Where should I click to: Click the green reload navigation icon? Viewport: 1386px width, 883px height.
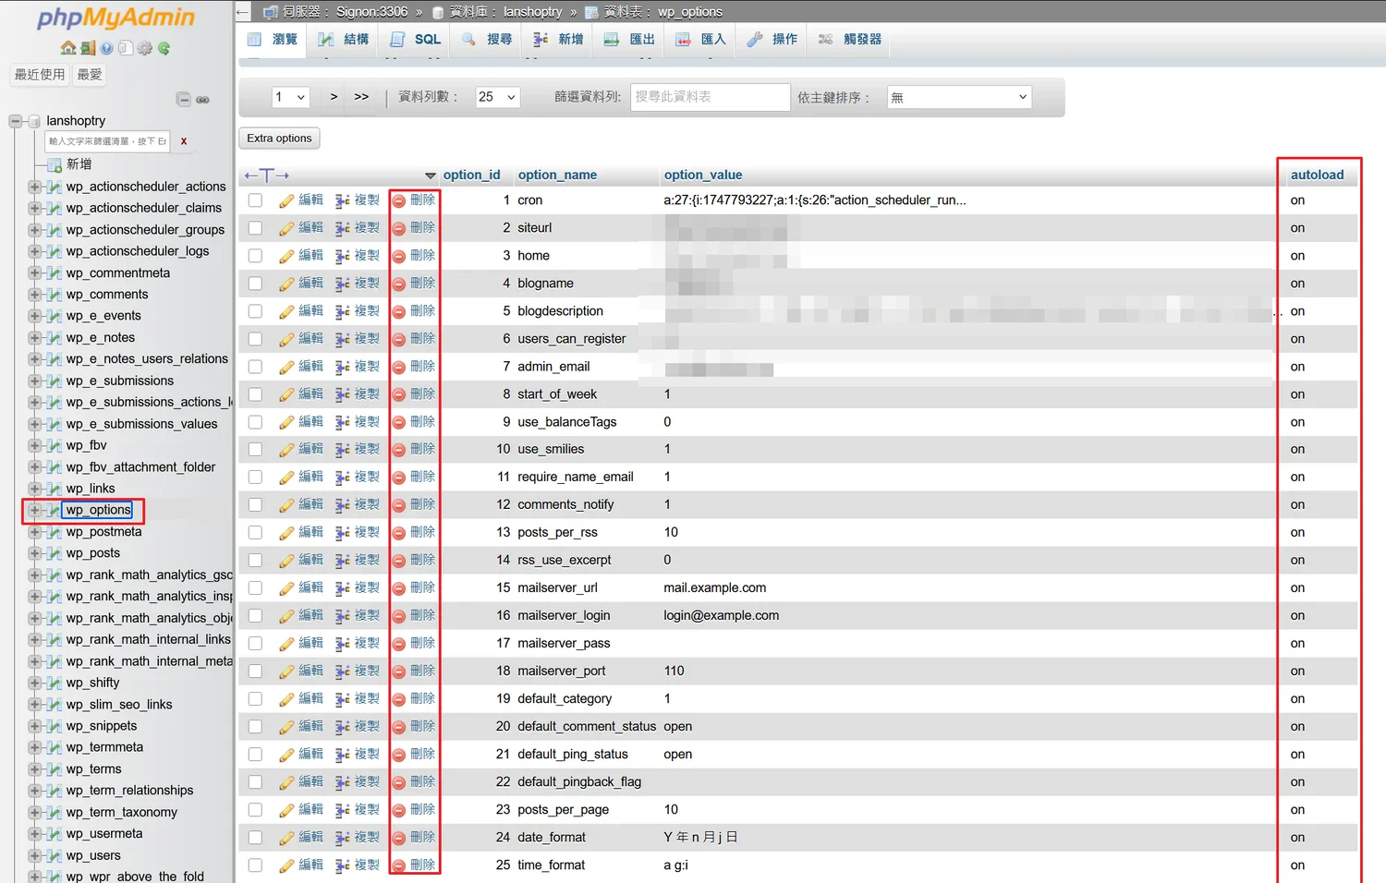164,48
